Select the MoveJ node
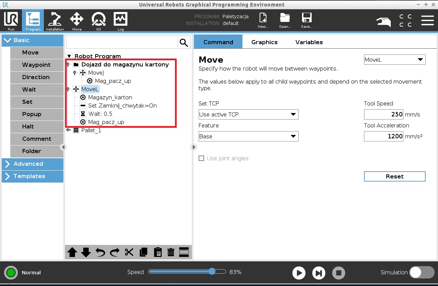Image resolution: width=438 pixels, height=286 pixels. click(x=96, y=73)
